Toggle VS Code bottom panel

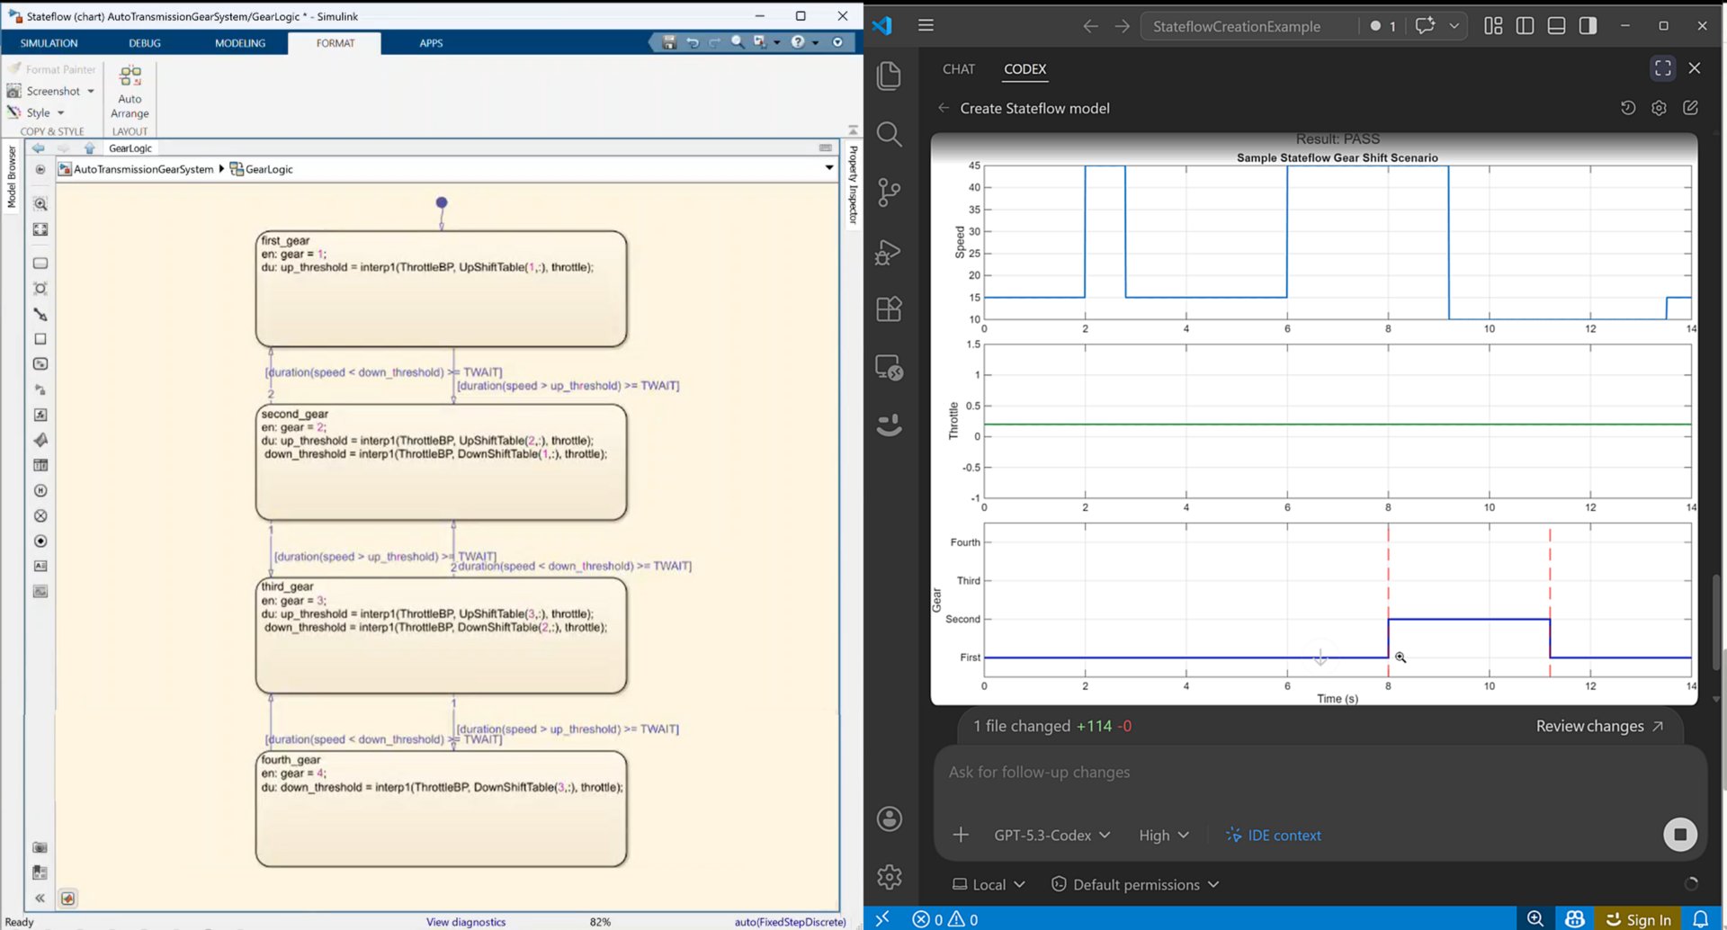1556,26
